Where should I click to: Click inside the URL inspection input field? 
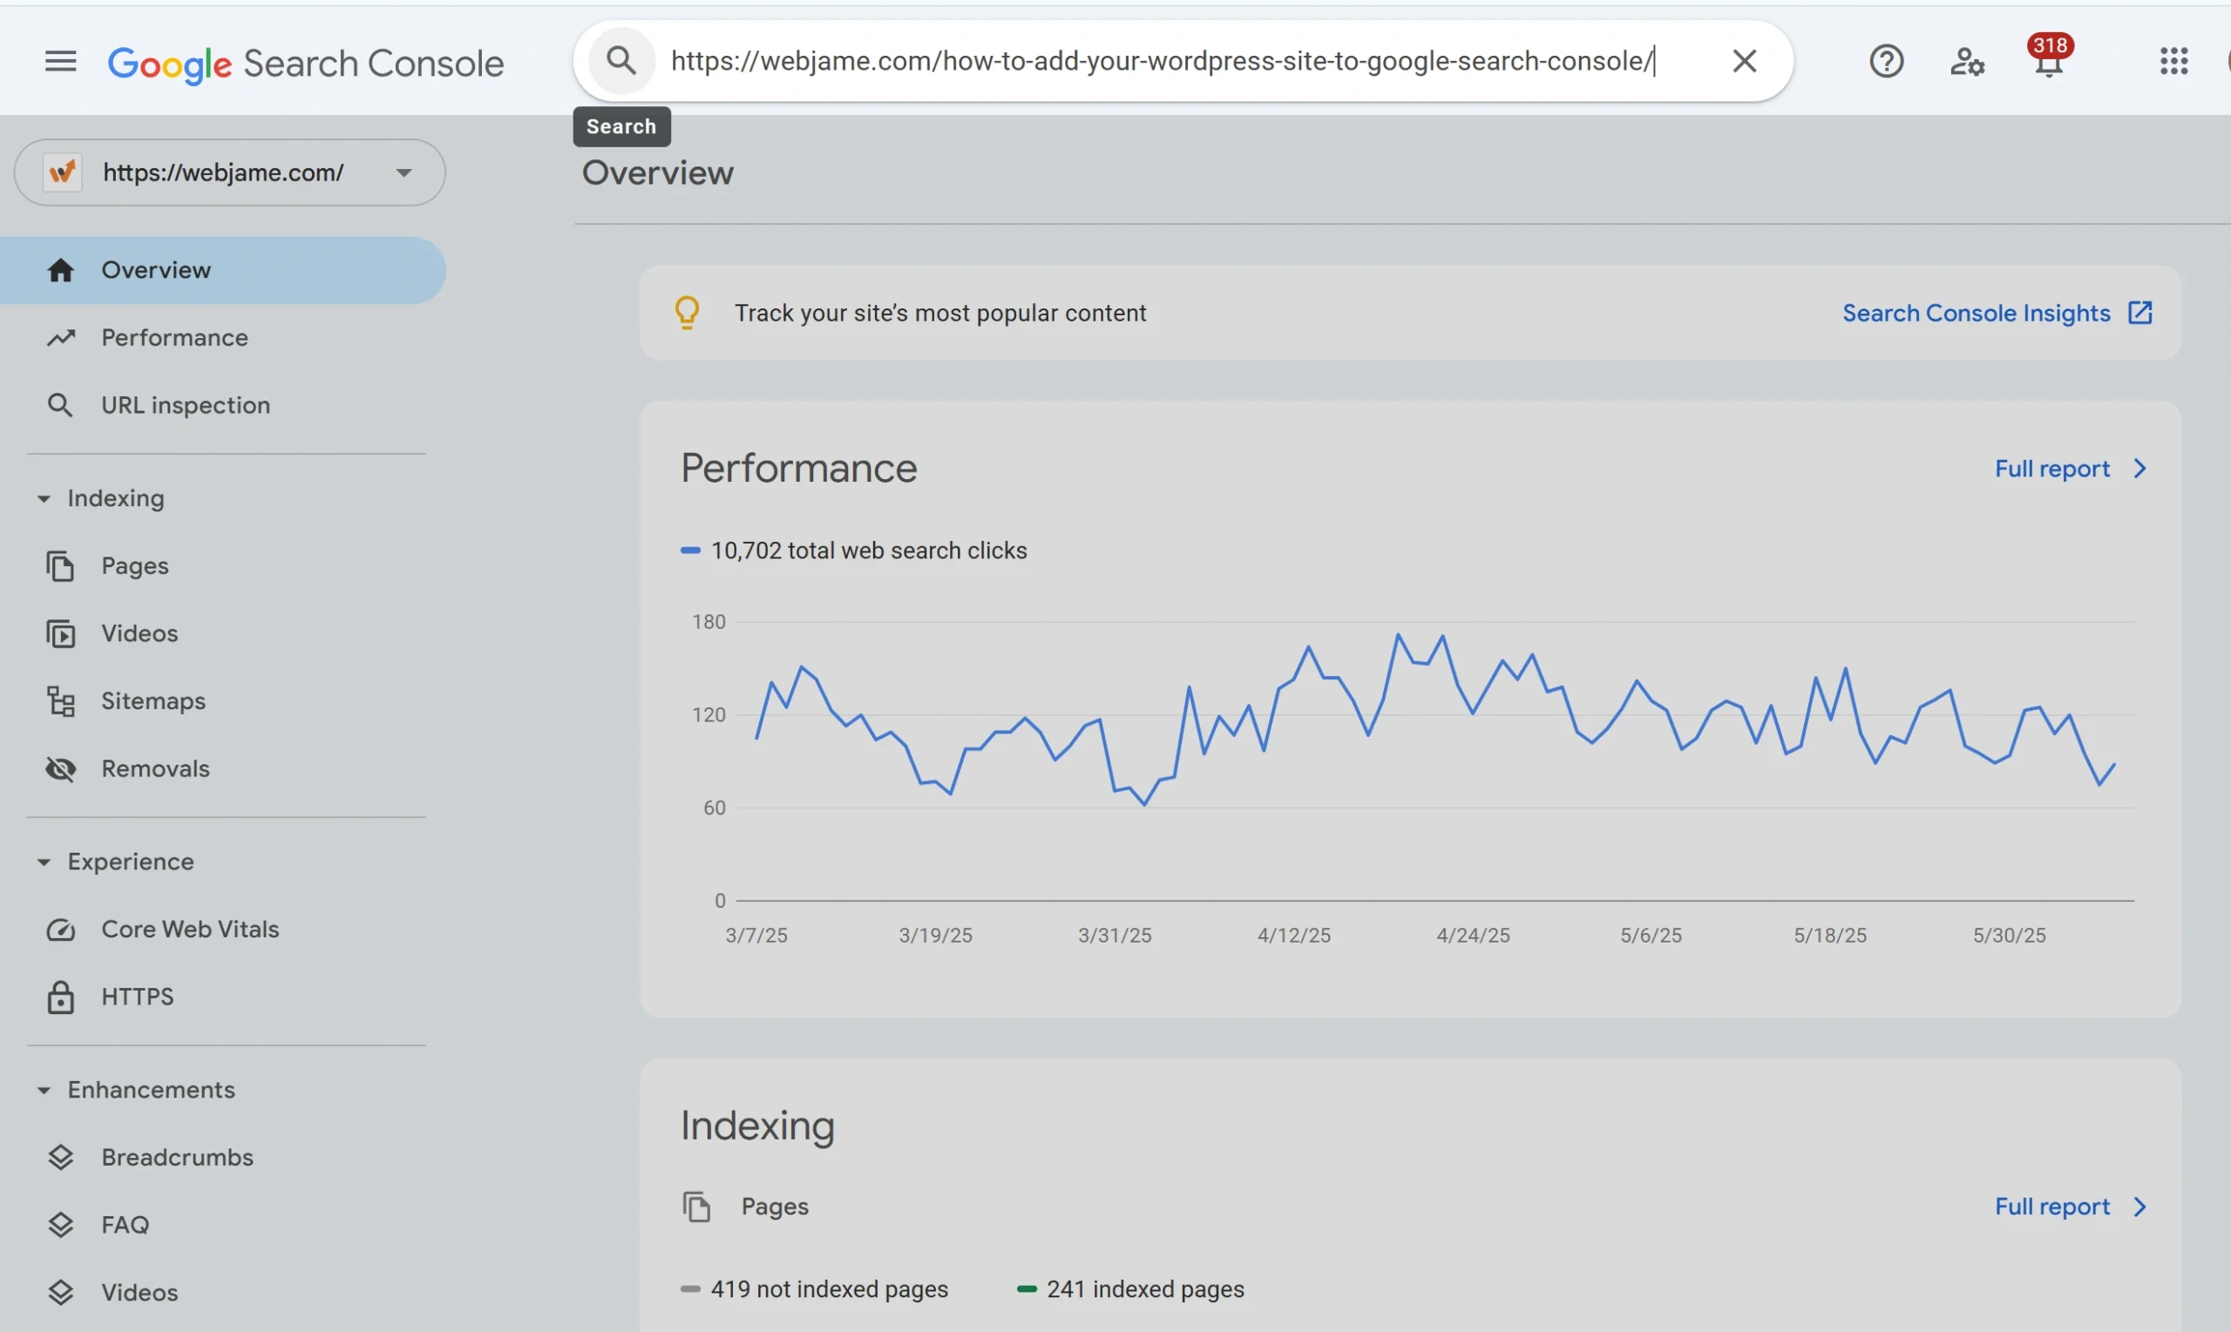click(x=1163, y=61)
